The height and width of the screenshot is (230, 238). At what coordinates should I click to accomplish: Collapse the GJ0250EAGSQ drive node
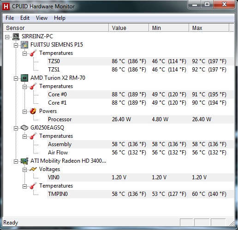(16, 128)
